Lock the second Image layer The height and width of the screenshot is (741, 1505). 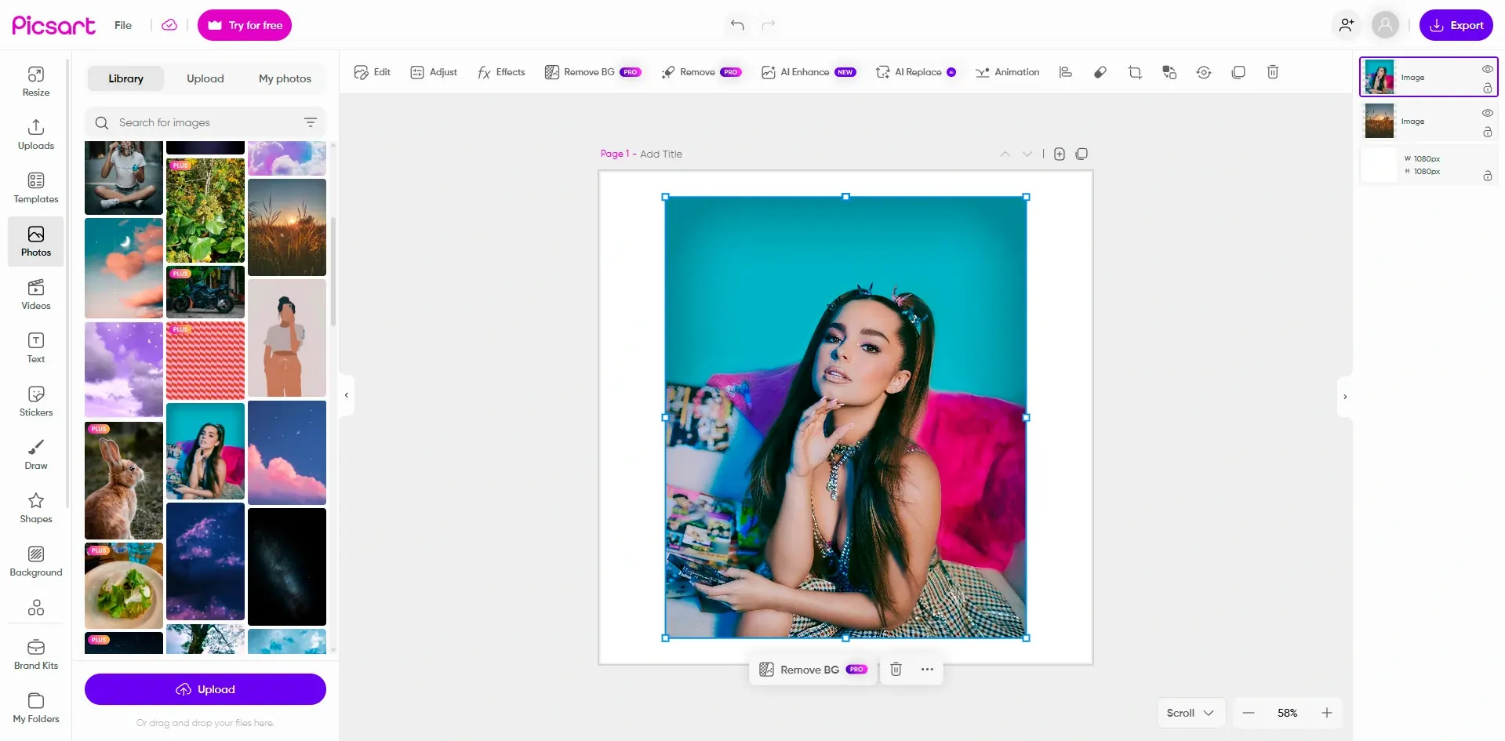(x=1487, y=132)
